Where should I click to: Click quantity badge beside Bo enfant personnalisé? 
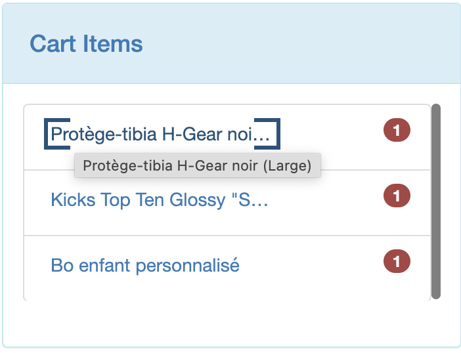click(397, 262)
